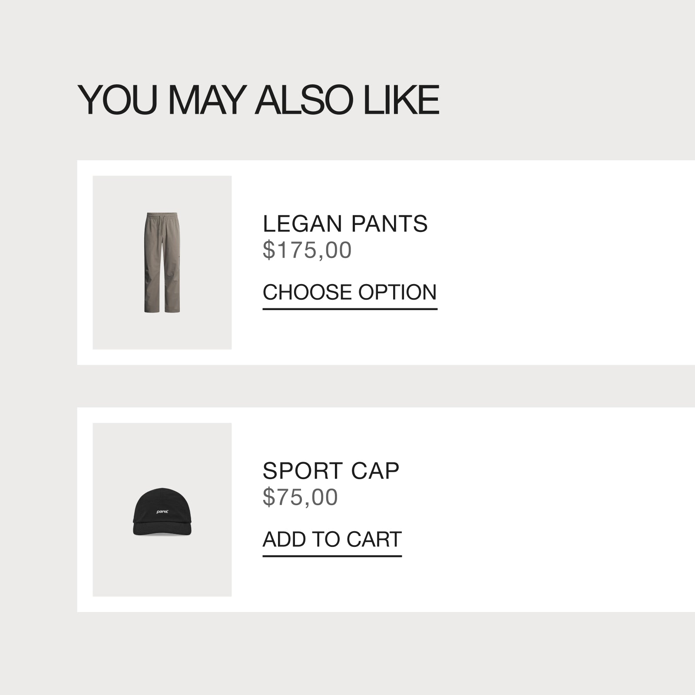695x695 pixels.
Task: Select the SPORT CAP product title
Action: (331, 471)
